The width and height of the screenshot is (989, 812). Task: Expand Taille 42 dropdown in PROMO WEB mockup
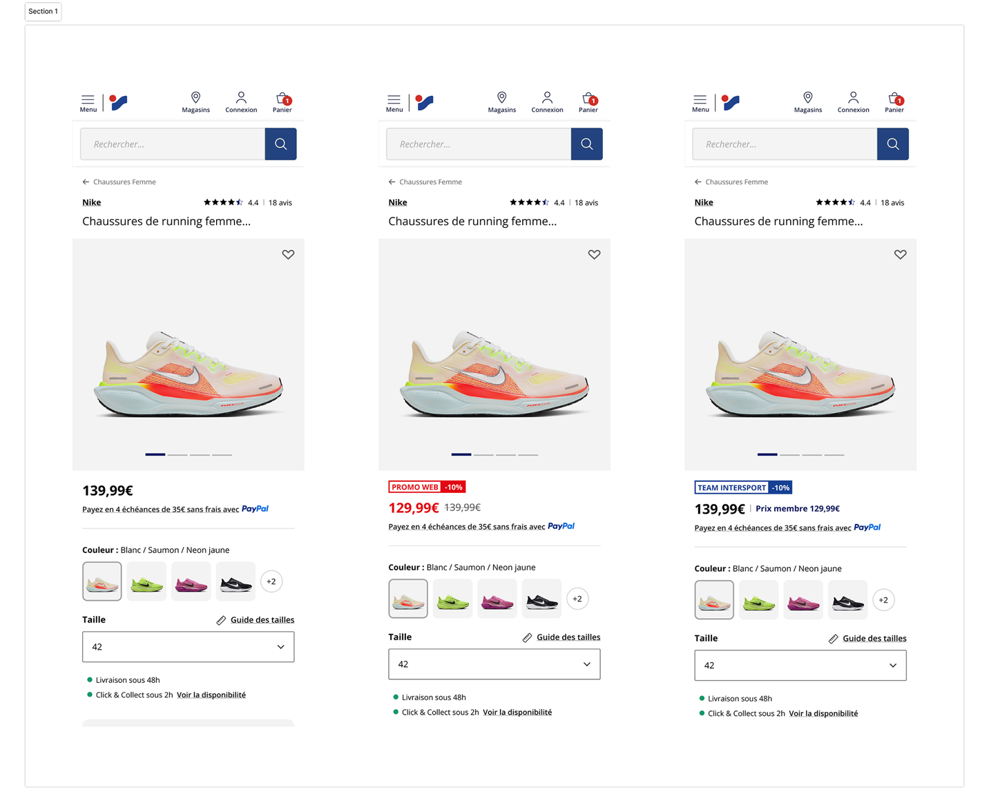tap(494, 664)
